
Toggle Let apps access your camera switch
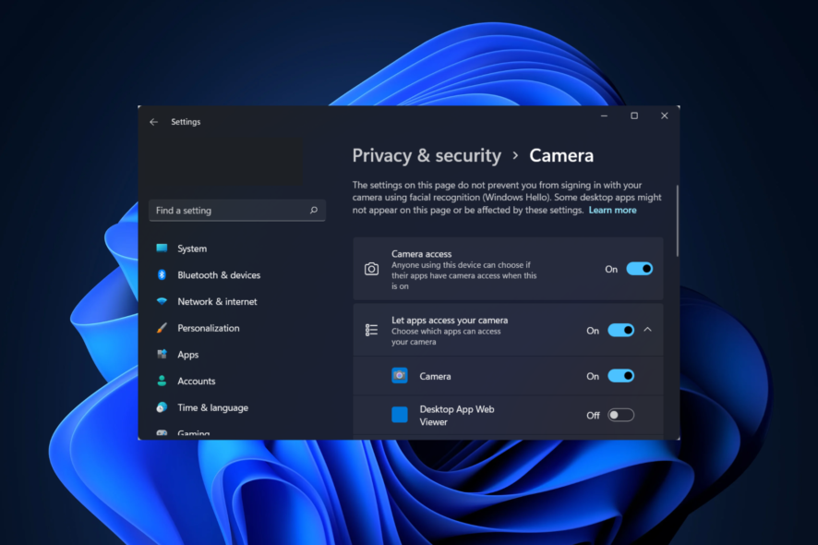[x=620, y=330]
